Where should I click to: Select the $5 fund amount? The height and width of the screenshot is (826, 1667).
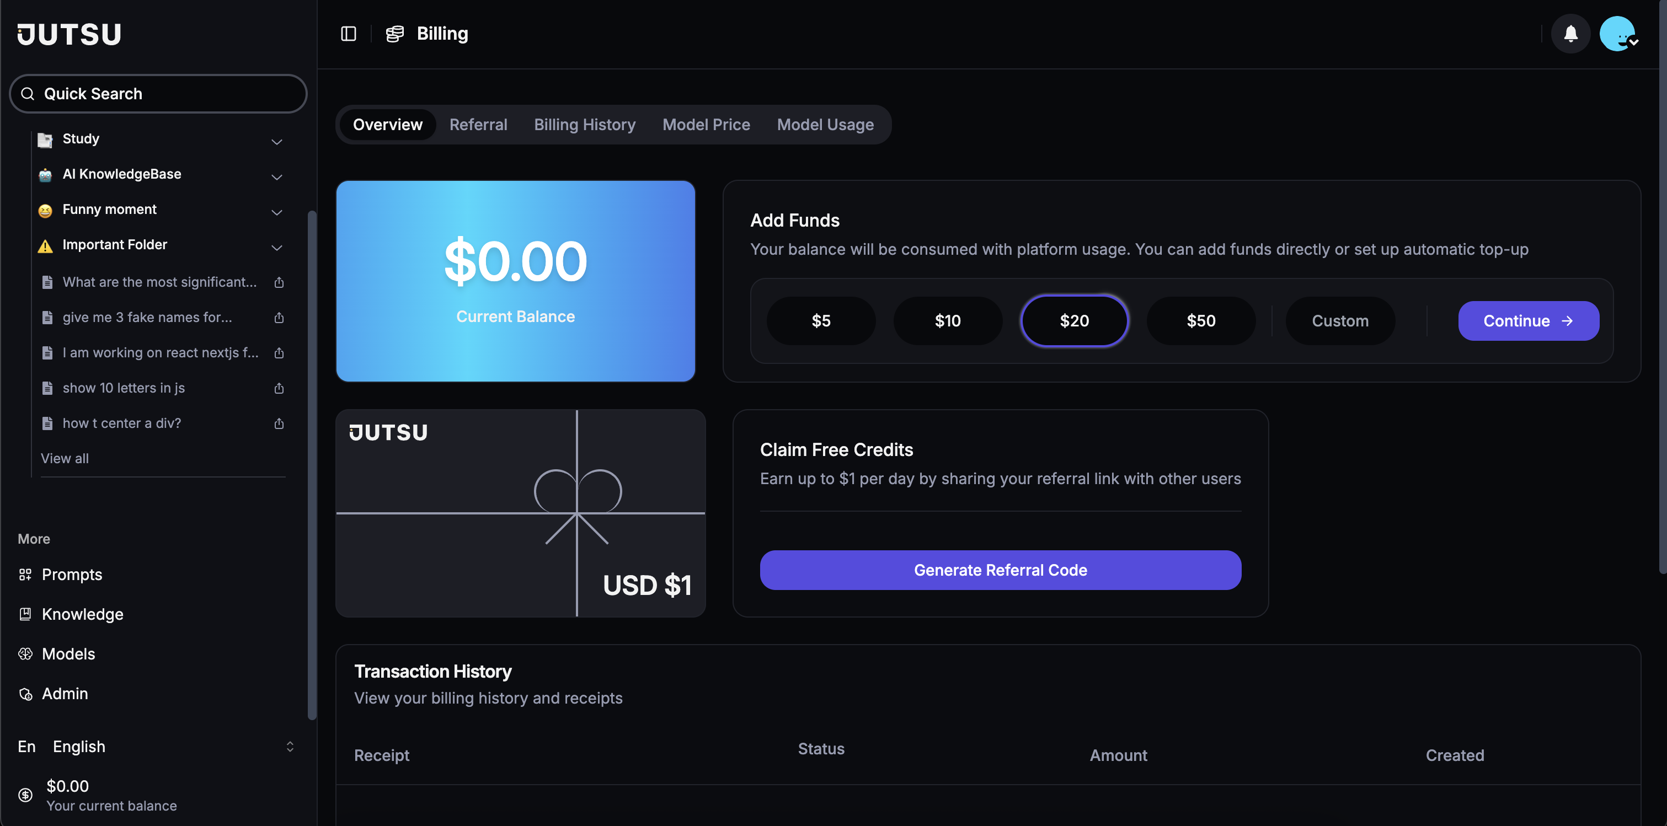[821, 321]
